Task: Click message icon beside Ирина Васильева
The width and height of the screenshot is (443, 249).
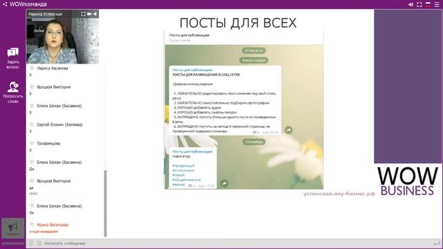Action: coord(32,225)
